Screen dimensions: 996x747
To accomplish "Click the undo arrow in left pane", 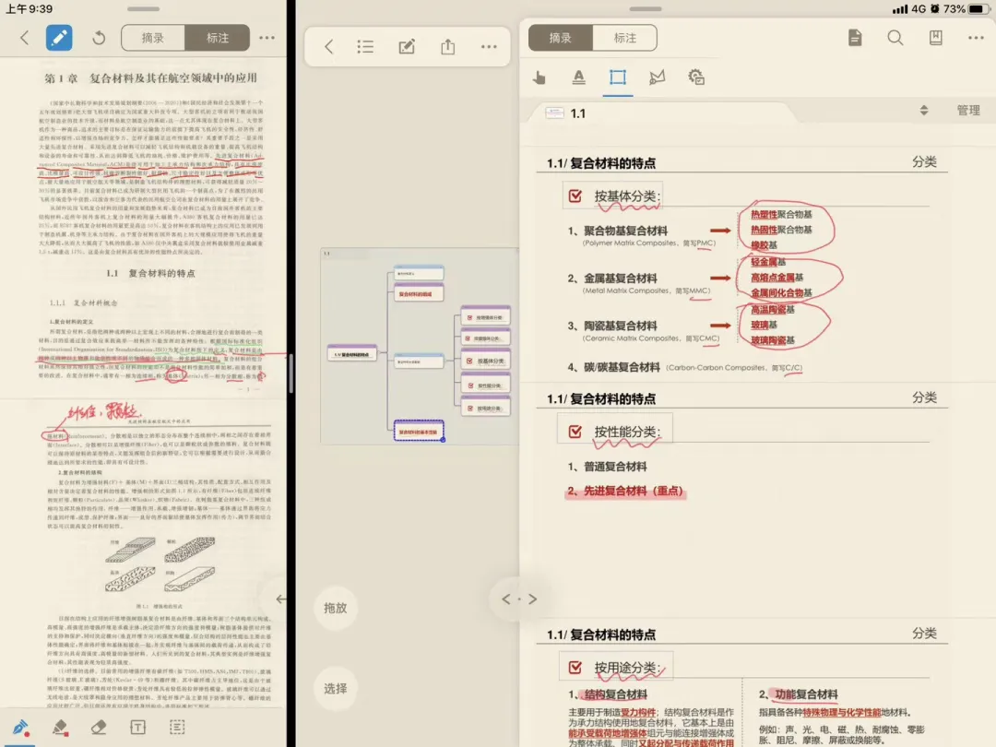I will [x=99, y=38].
